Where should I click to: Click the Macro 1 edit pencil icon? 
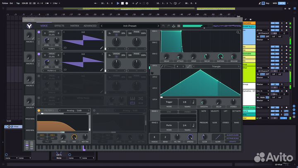[33, 39]
